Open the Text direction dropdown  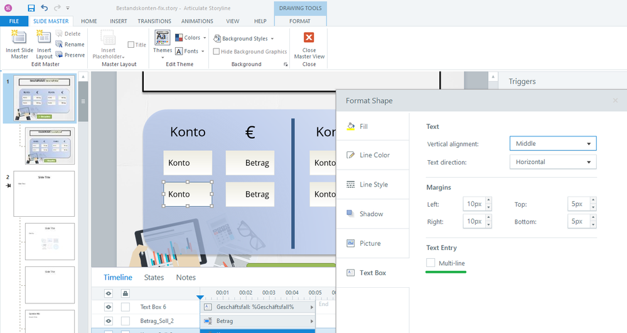pyautogui.click(x=553, y=161)
